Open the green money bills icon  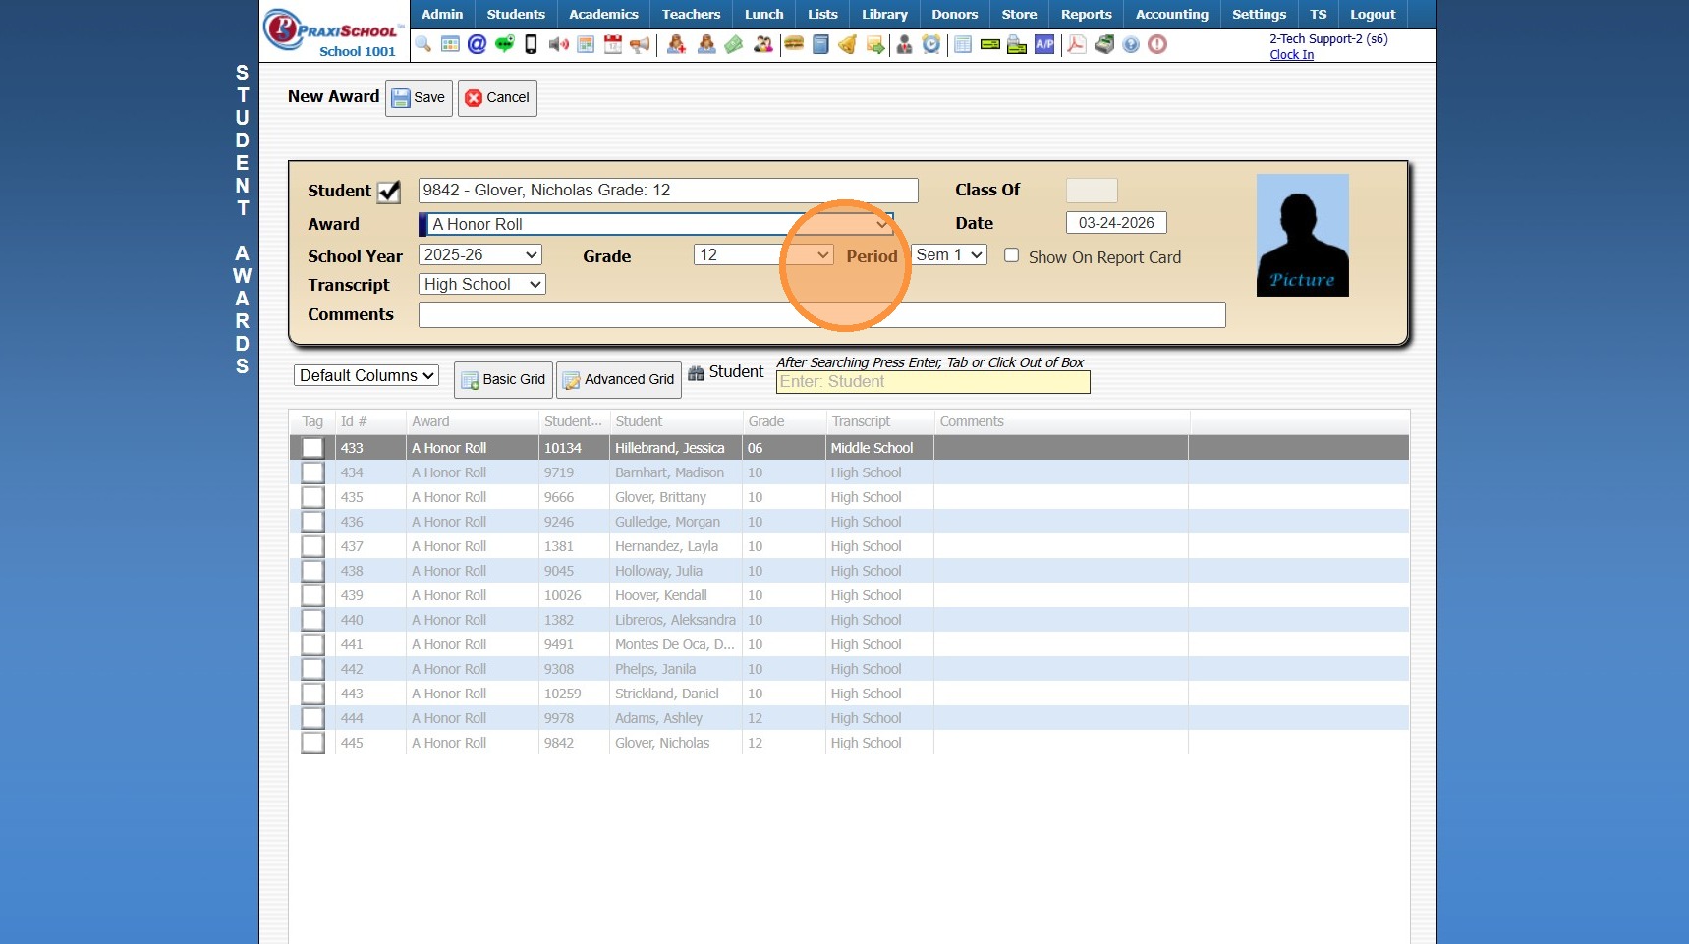(734, 44)
